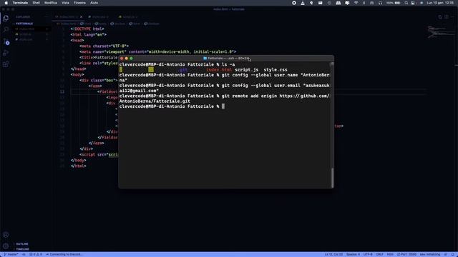Click the </html> closing tag line
The height and width of the screenshot is (257, 458).
pos(79,166)
